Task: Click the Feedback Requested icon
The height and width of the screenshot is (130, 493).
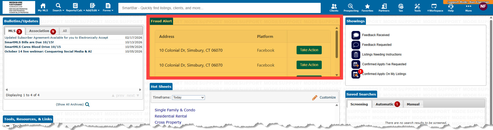Action: 356,45
